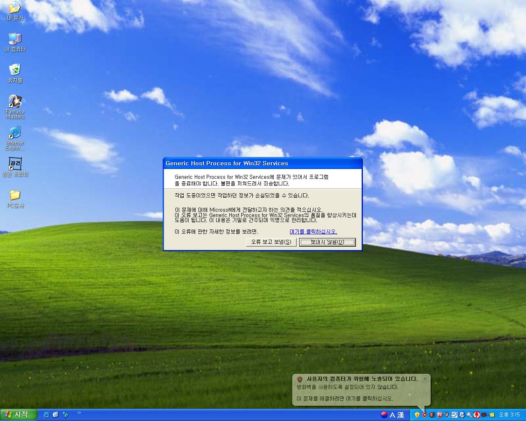Click the second Quick Launch icon next to IE
This screenshot has height=421, width=526.
tap(55, 415)
